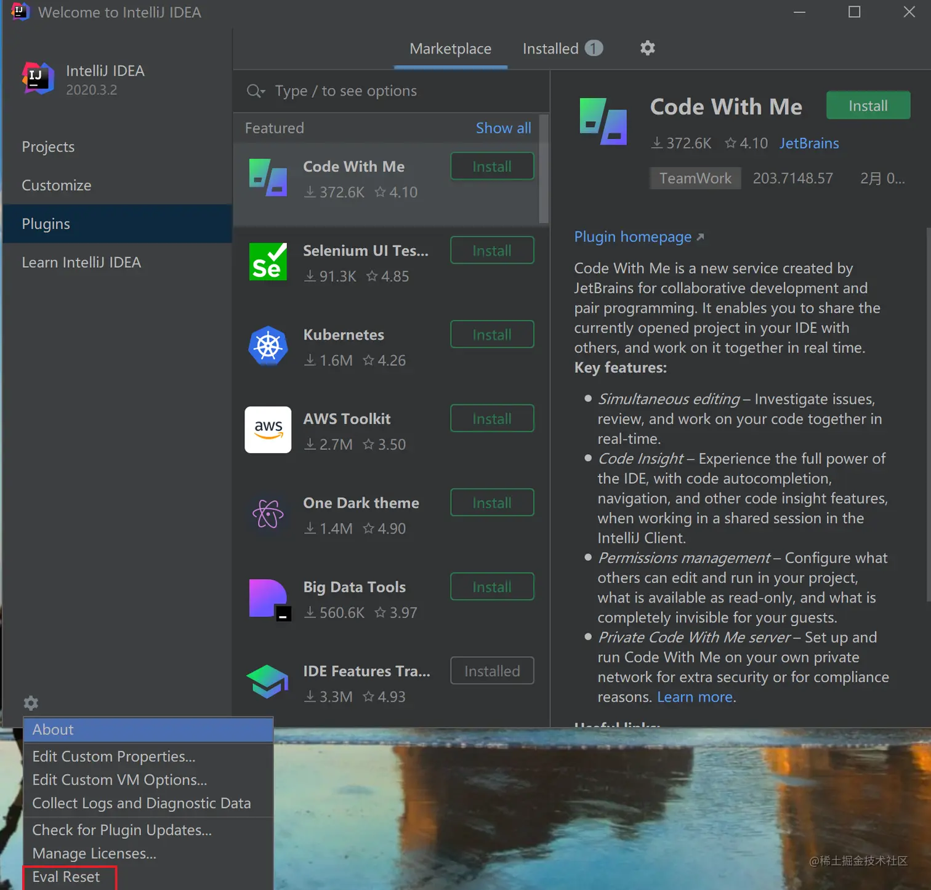931x890 pixels.
Task: Choose About from the popup menu
Action: tap(148, 730)
